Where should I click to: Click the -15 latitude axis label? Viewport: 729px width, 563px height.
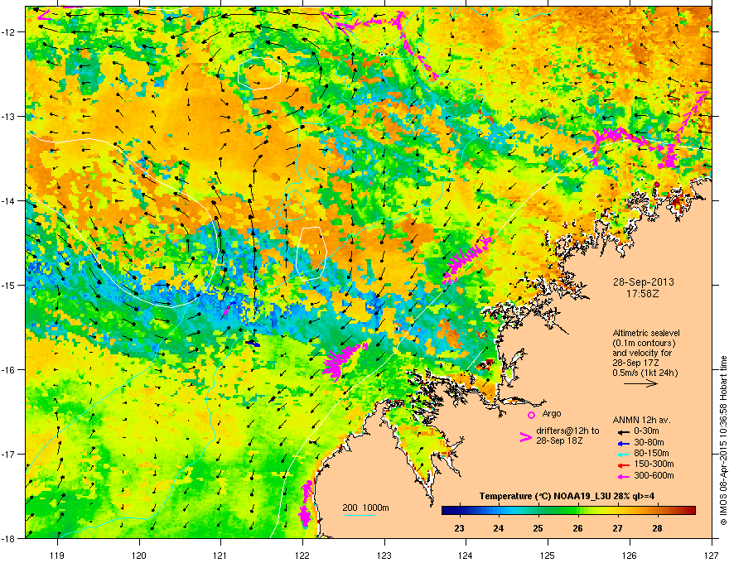(x=9, y=286)
